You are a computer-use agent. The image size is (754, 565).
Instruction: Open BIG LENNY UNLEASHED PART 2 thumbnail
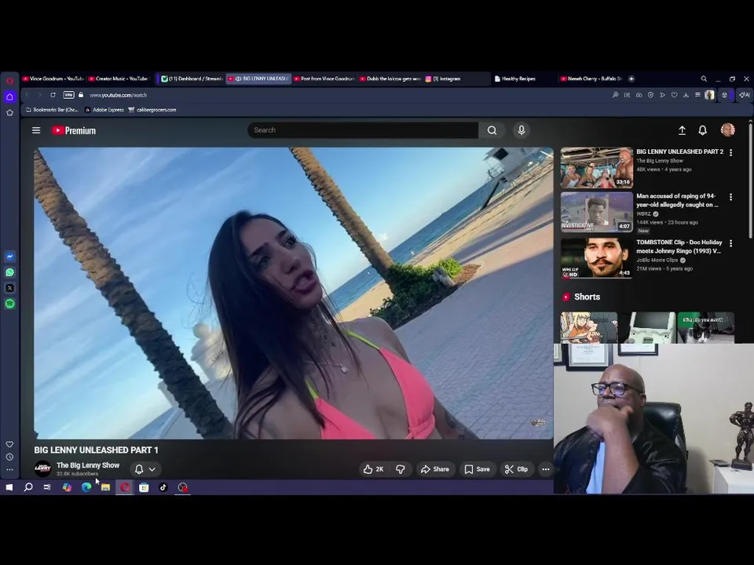pyautogui.click(x=597, y=168)
